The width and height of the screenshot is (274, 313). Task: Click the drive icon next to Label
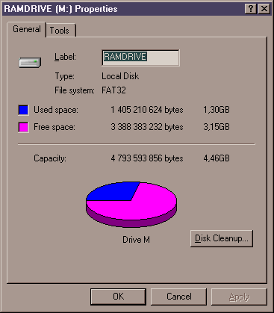click(x=30, y=63)
